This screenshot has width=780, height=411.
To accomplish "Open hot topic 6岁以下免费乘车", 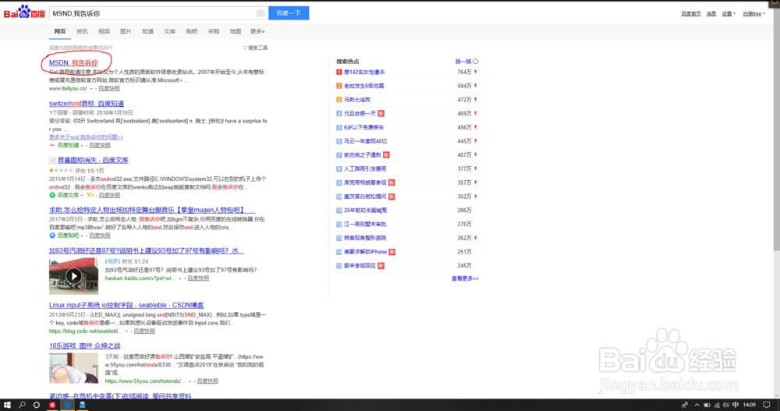I will click(363, 127).
